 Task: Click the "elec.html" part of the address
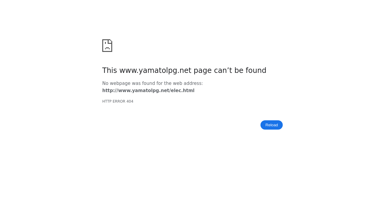183,91
